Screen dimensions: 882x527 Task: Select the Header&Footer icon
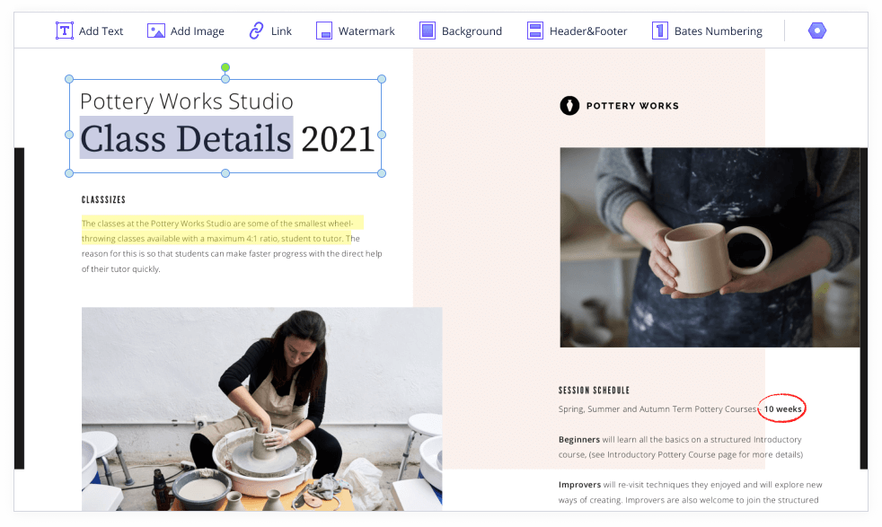pyautogui.click(x=535, y=31)
